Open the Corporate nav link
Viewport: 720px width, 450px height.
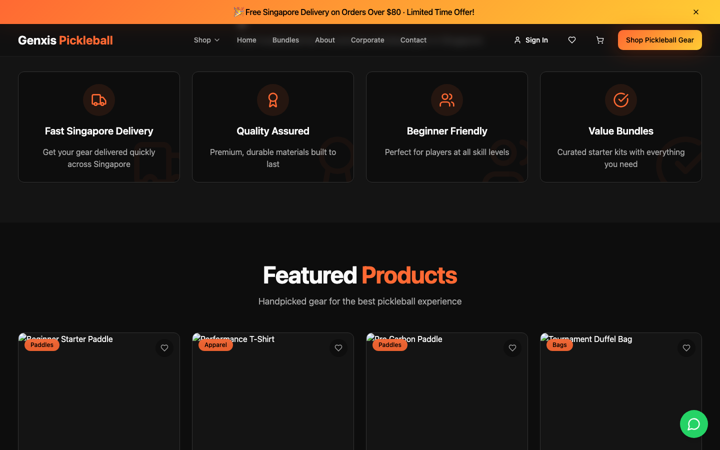pyautogui.click(x=367, y=40)
